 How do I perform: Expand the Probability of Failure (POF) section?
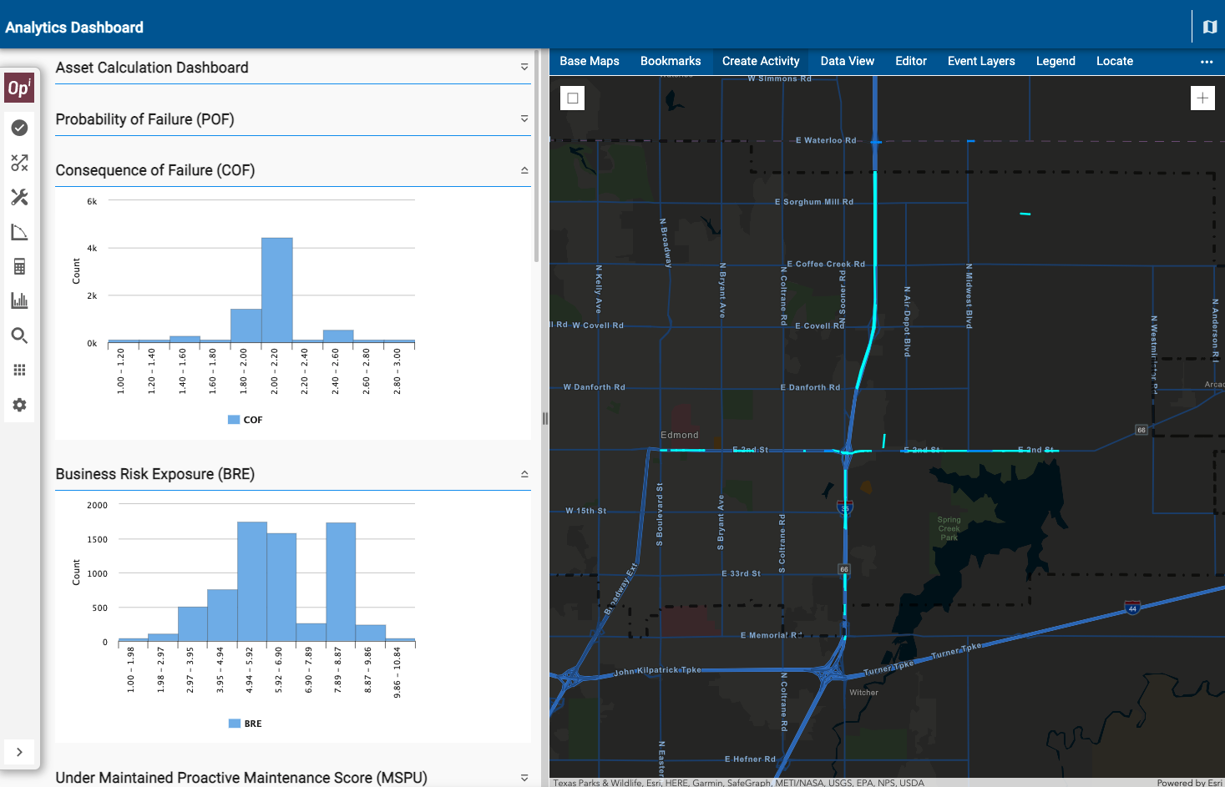[524, 119]
